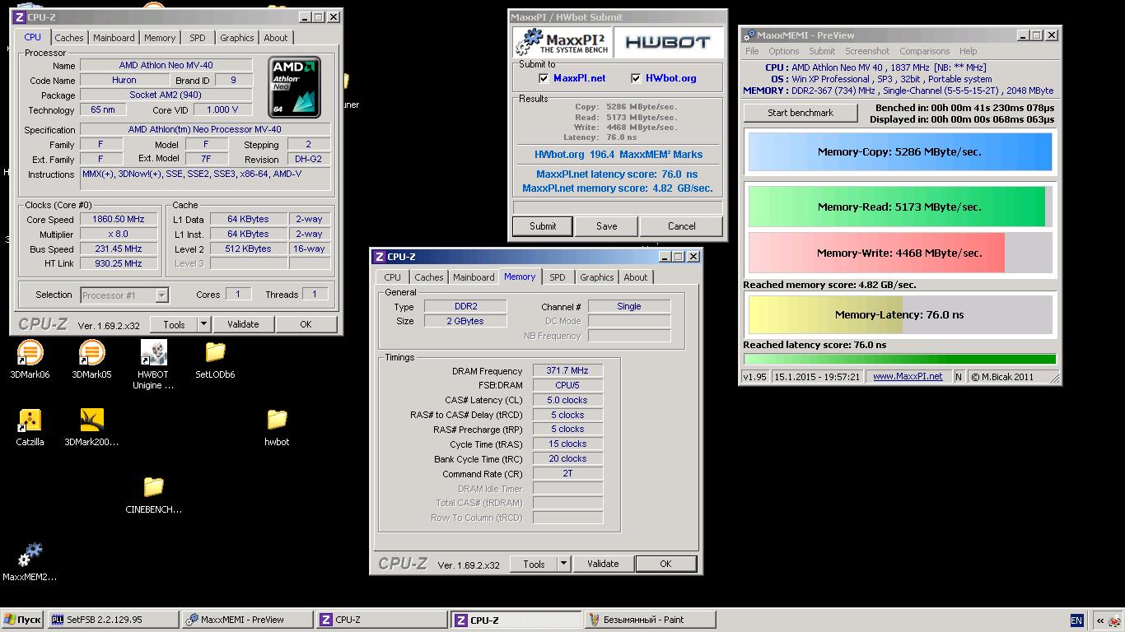Open the 3DMark05 desktop shortcut
Screen dimensions: 1125x632
pos(91,360)
